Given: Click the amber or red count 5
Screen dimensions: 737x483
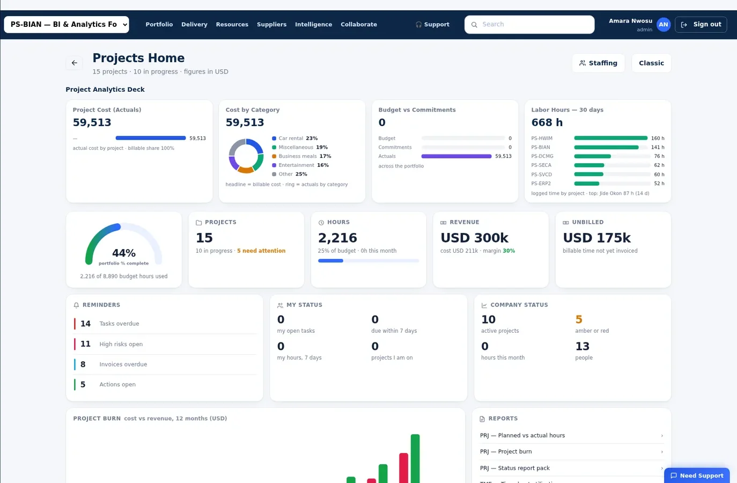Looking at the screenshot, I should coord(579,319).
